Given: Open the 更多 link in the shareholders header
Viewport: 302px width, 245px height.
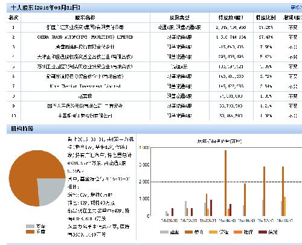Looking at the screenshot, I should click(x=296, y=8).
